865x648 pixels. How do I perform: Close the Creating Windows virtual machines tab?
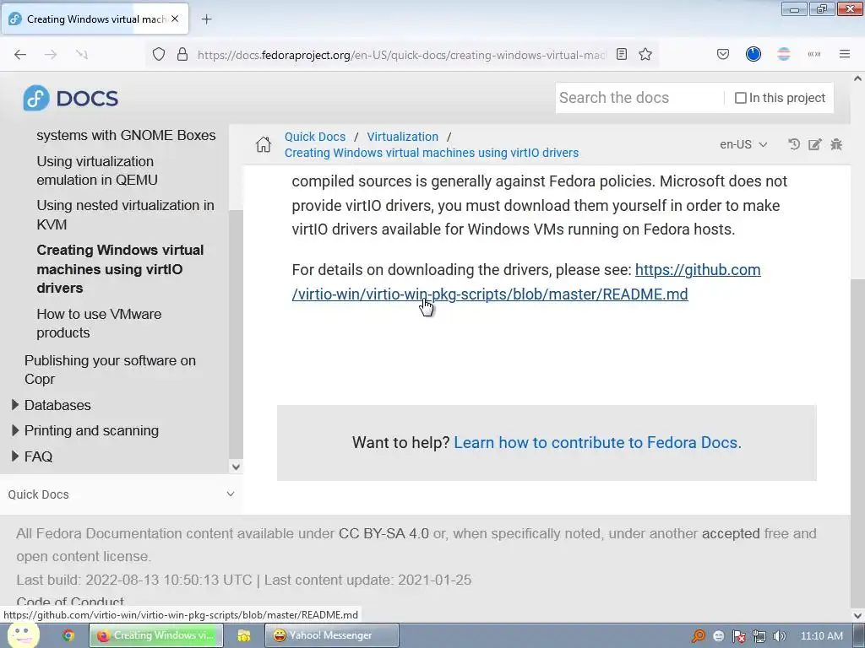175,19
